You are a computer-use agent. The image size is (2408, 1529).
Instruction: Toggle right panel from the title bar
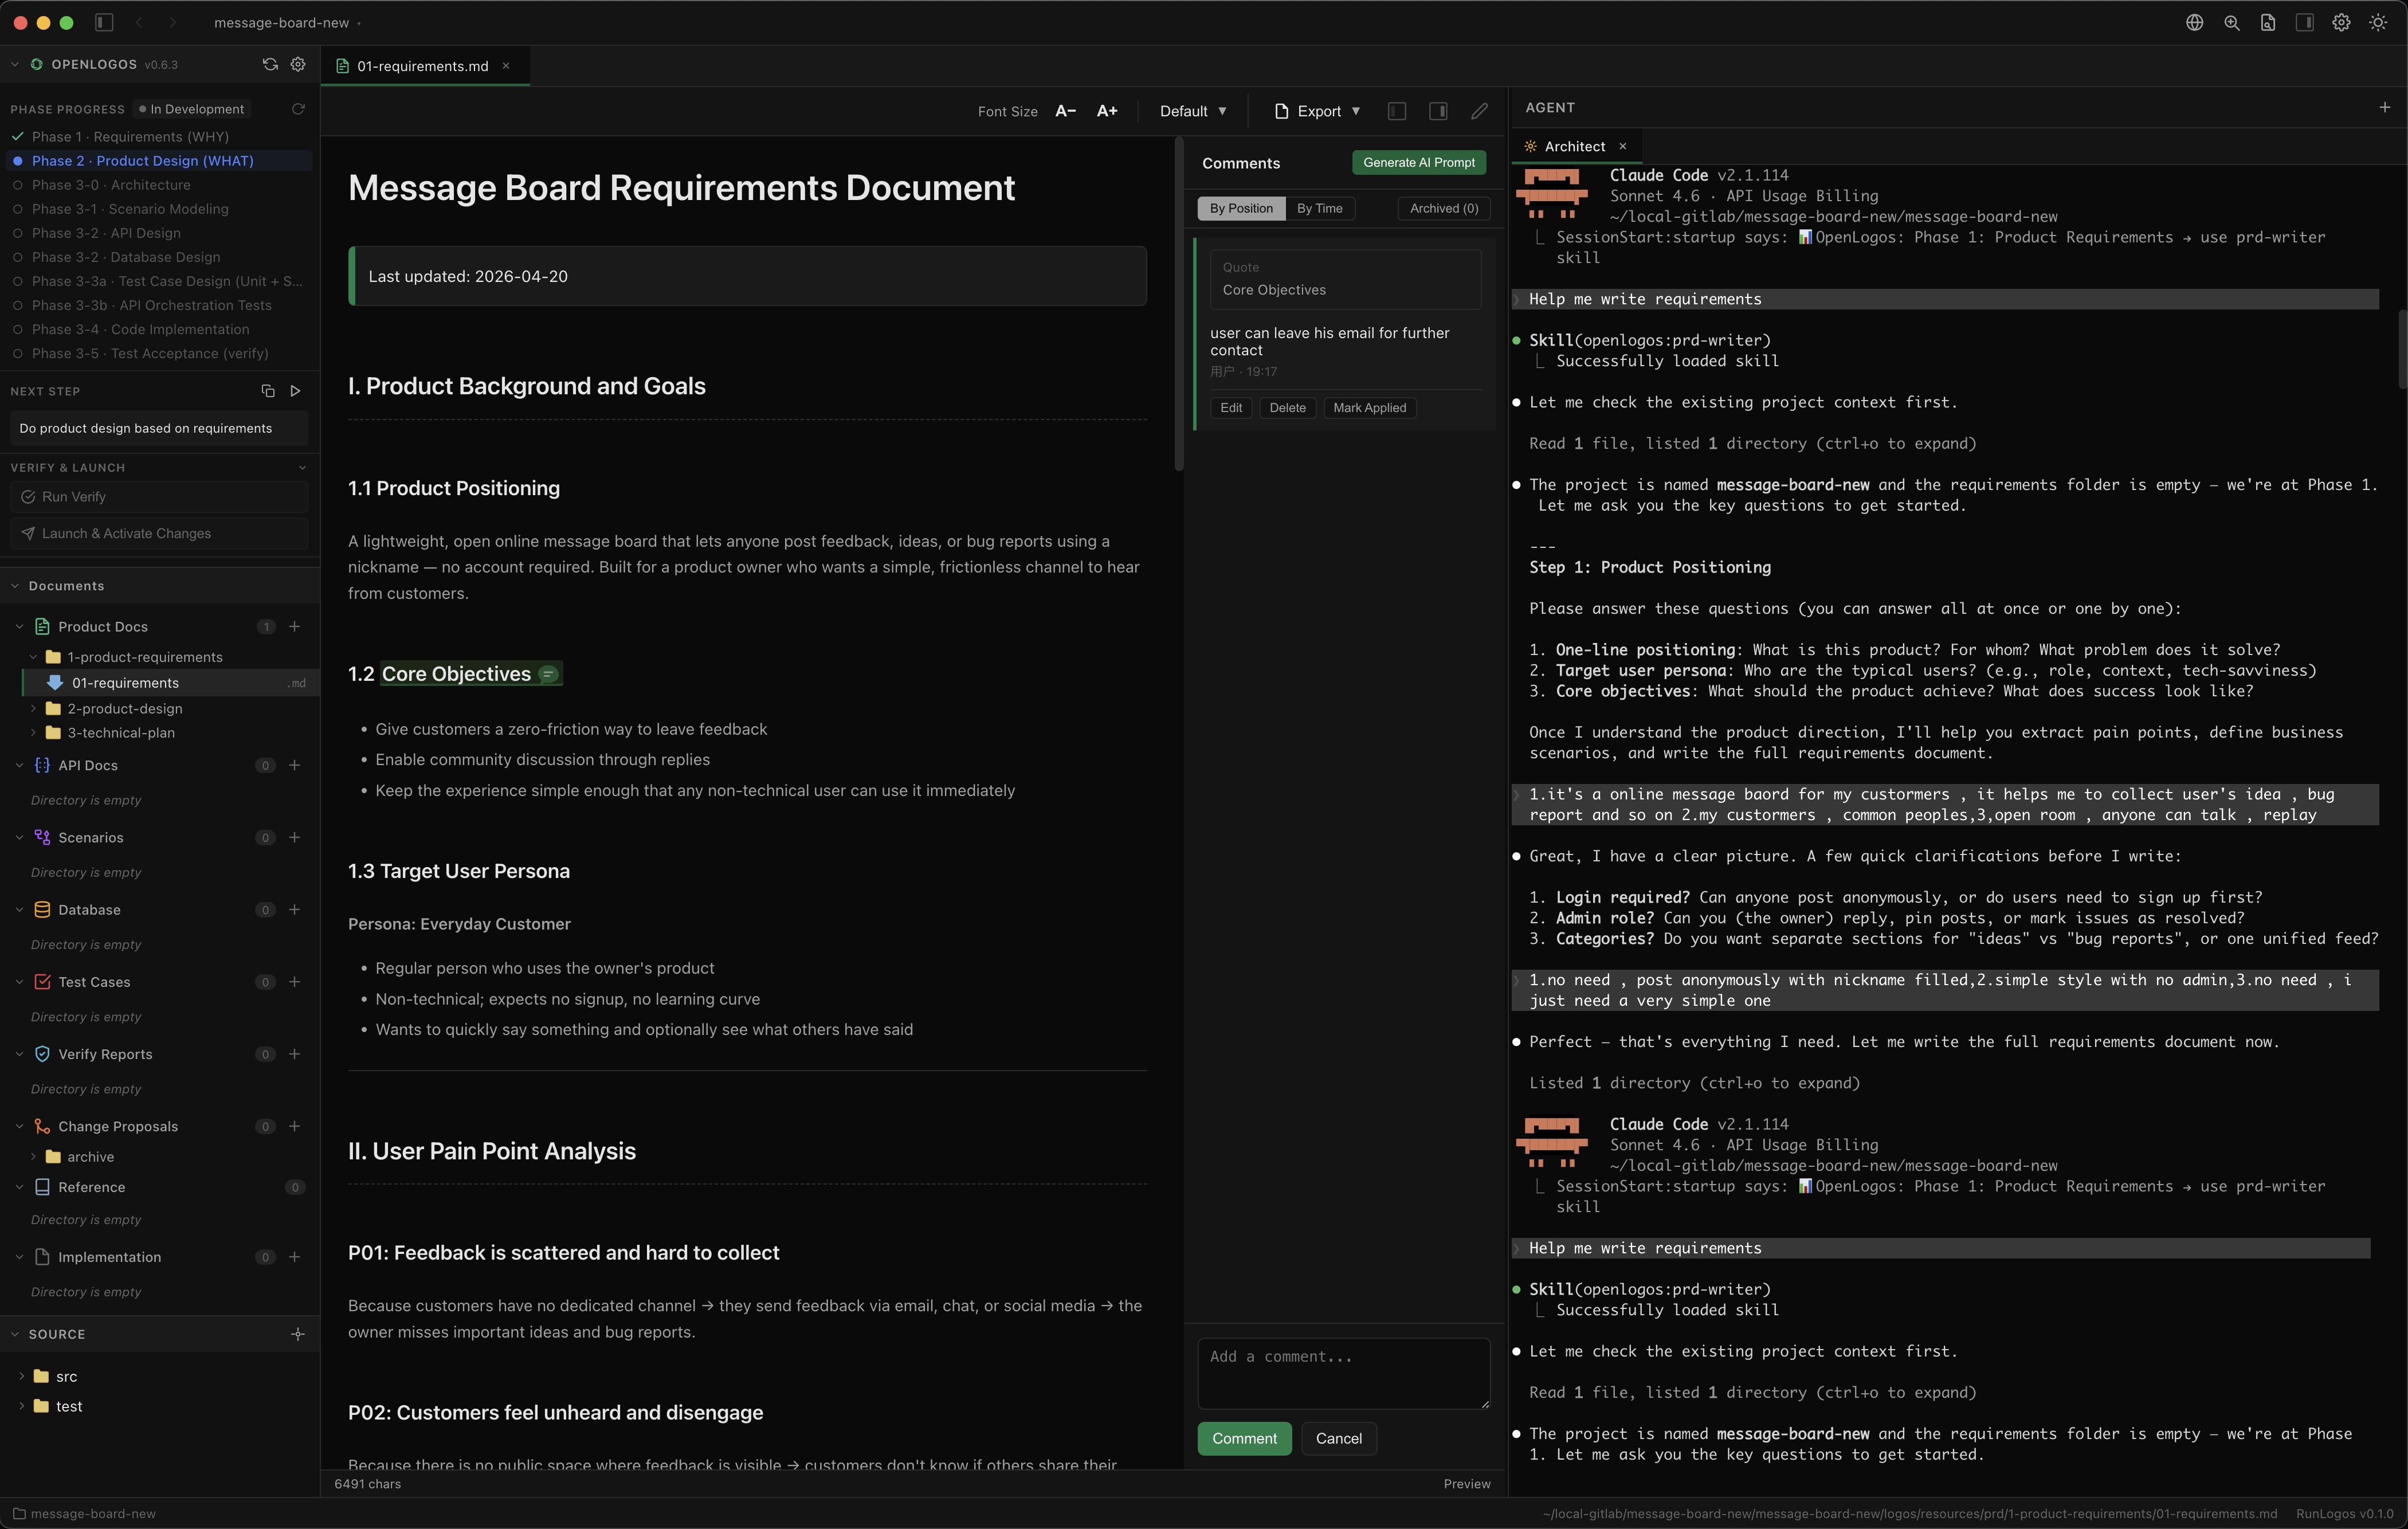2304,22
